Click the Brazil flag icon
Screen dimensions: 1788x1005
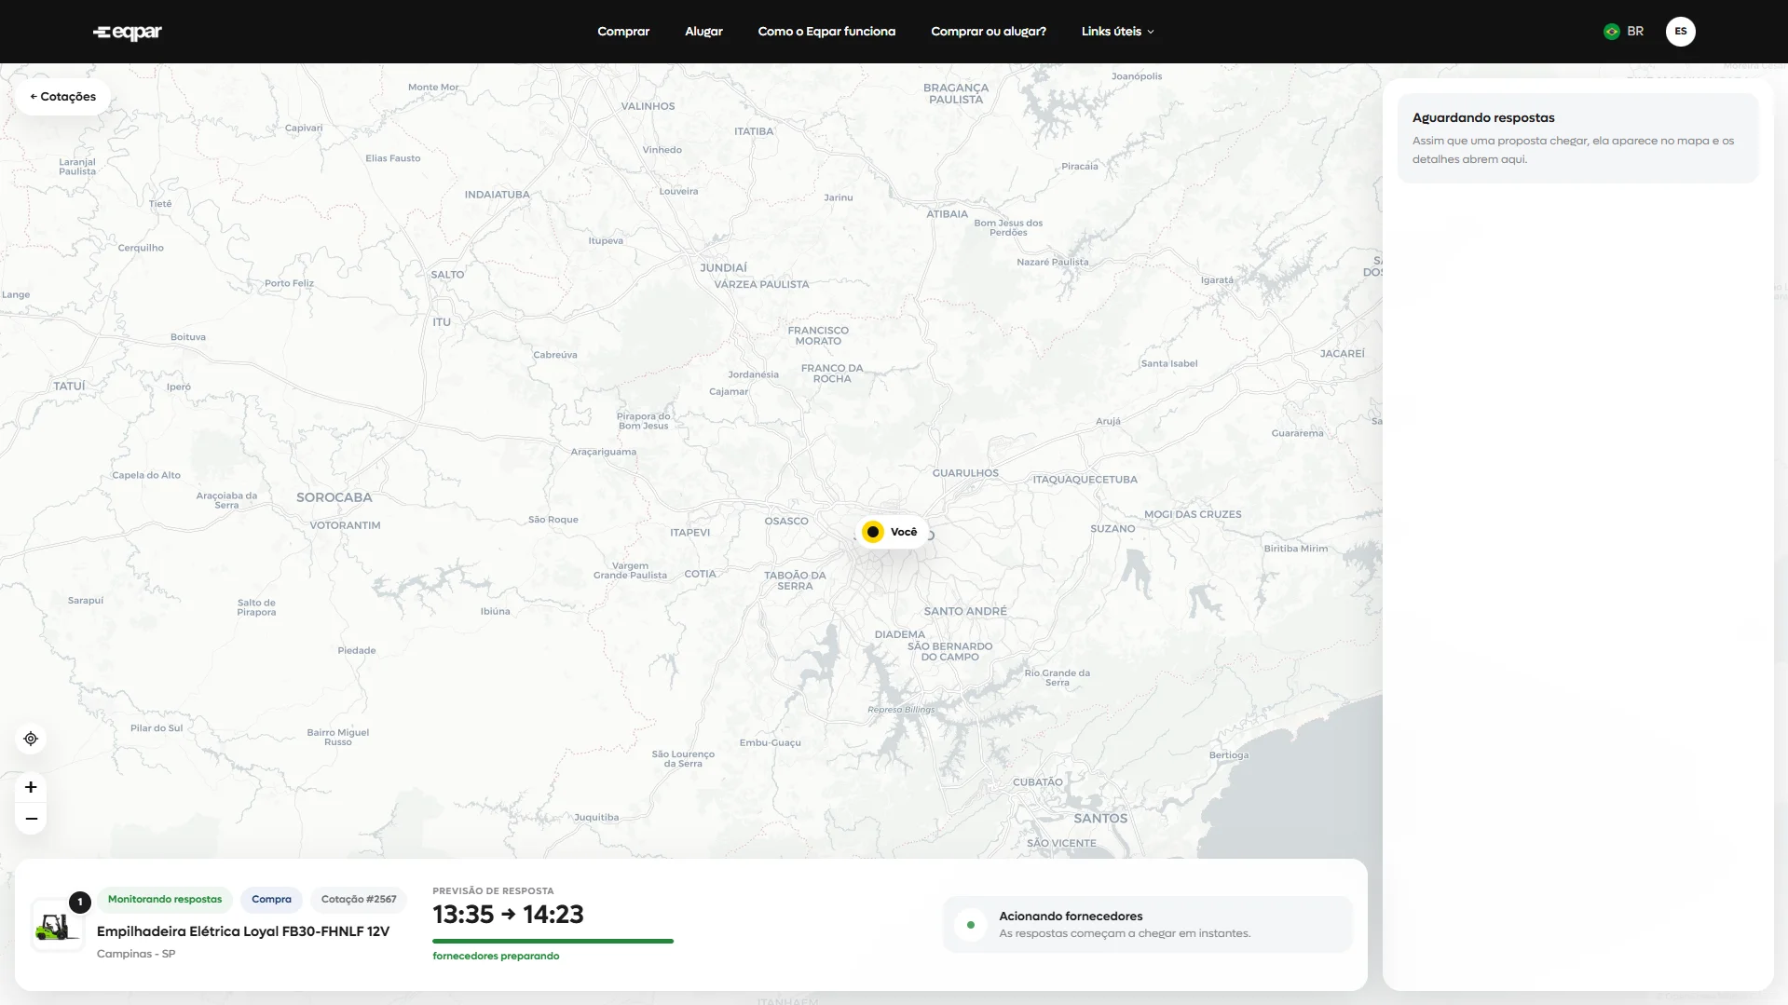1611,32
